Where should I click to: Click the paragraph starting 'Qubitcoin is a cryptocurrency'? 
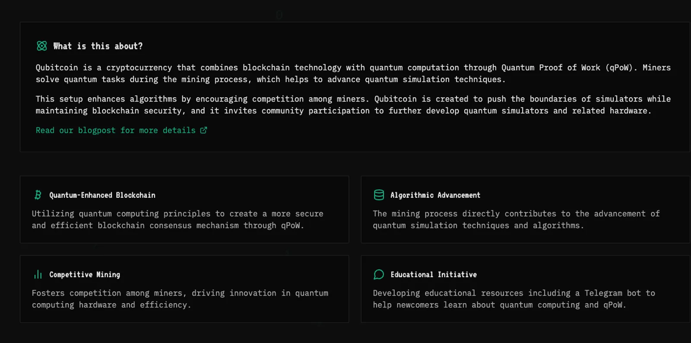point(353,73)
